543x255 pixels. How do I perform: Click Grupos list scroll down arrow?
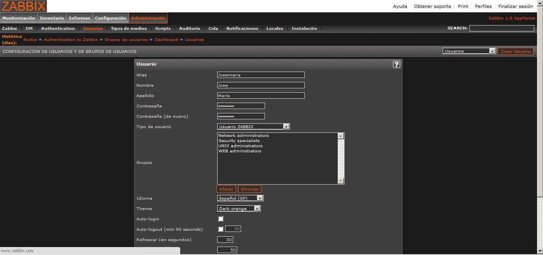(x=341, y=181)
